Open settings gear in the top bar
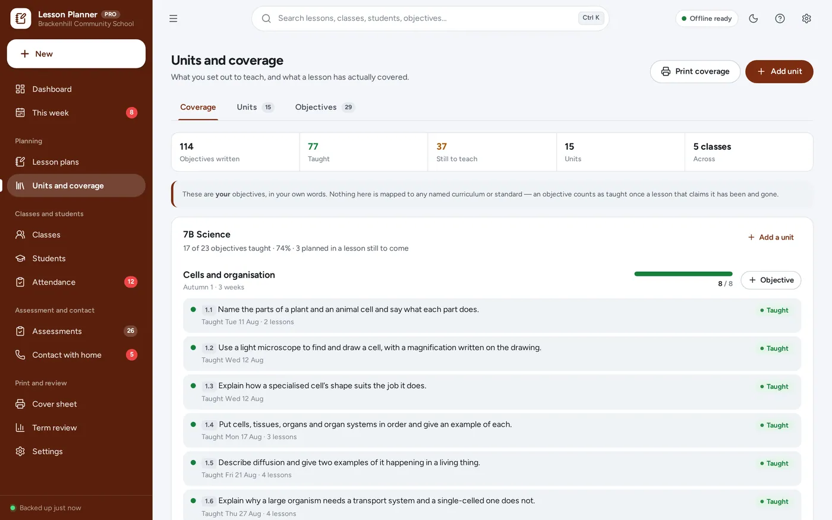The image size is (832, 520). tap(806, 18)
